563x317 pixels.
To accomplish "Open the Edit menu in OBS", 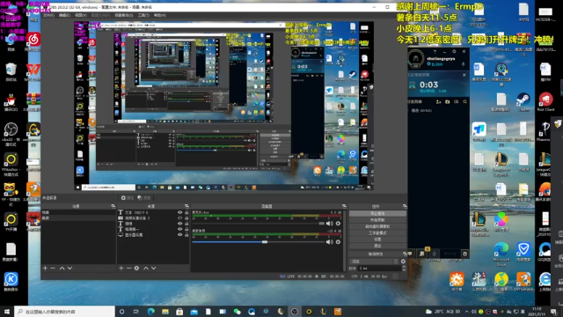I will point(64,16).
